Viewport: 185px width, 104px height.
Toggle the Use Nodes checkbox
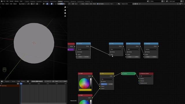pos(98,4)
